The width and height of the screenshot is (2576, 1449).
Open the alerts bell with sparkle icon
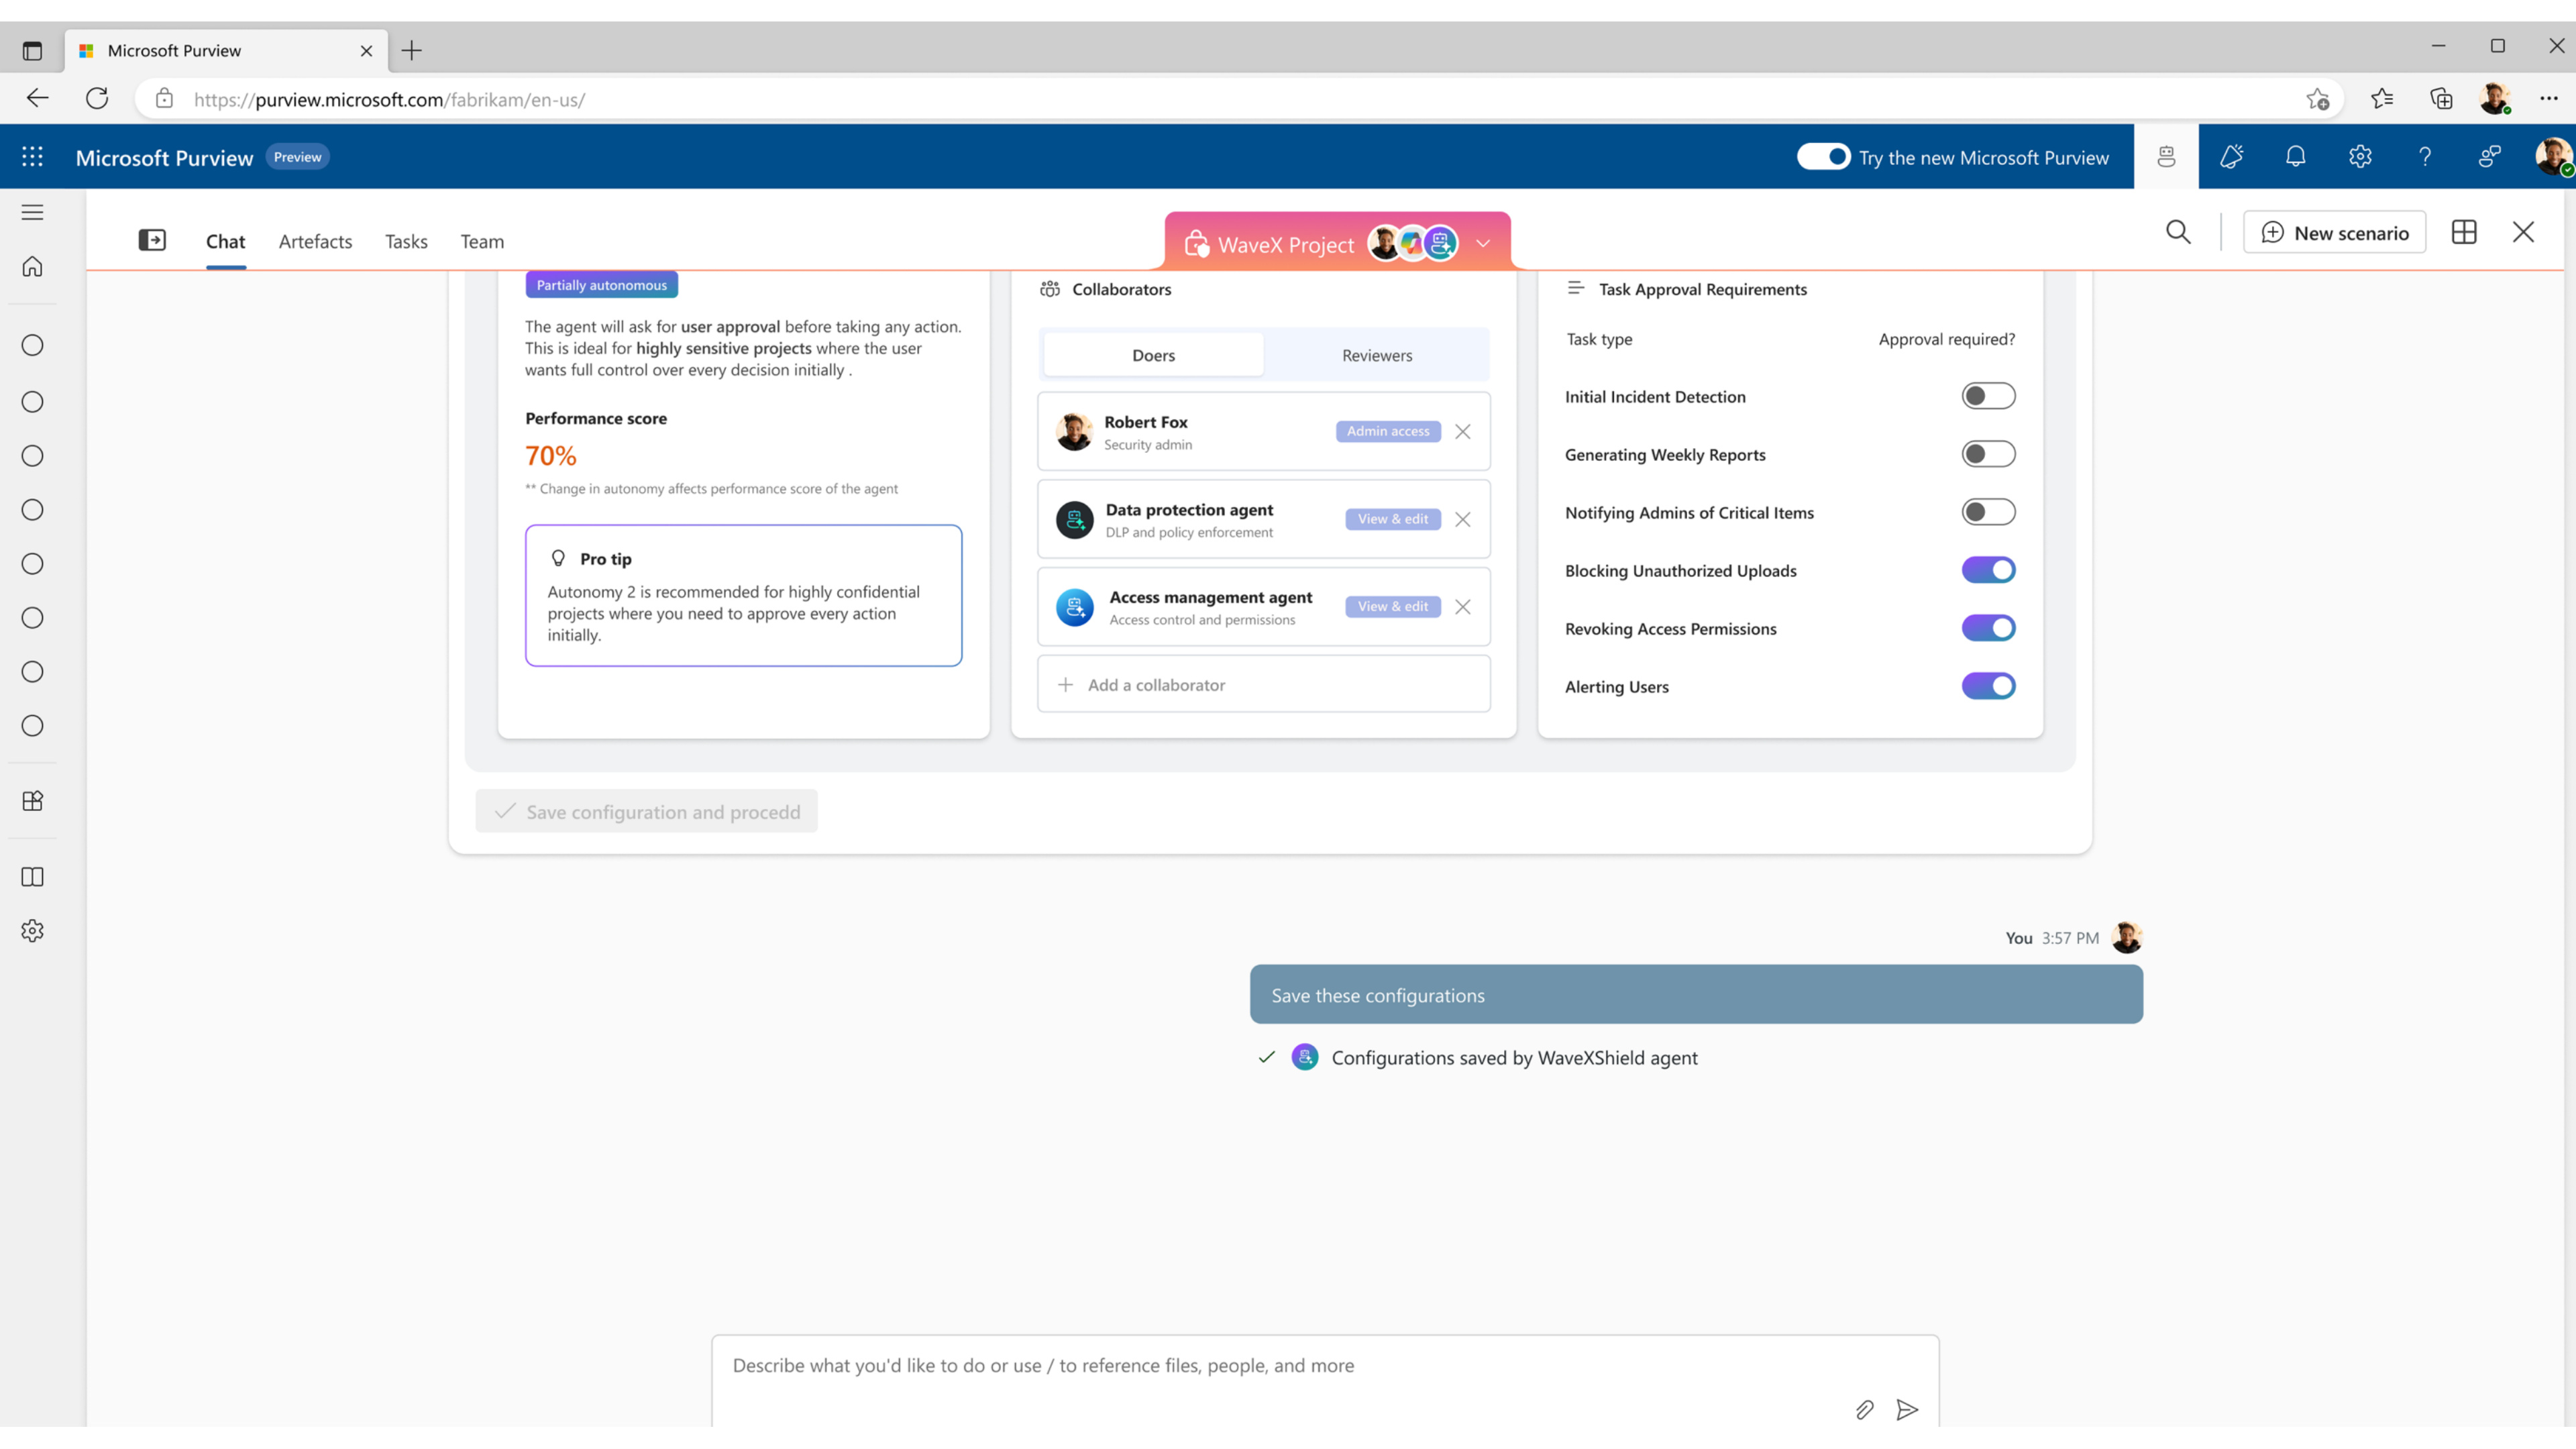pos(2231,157)
